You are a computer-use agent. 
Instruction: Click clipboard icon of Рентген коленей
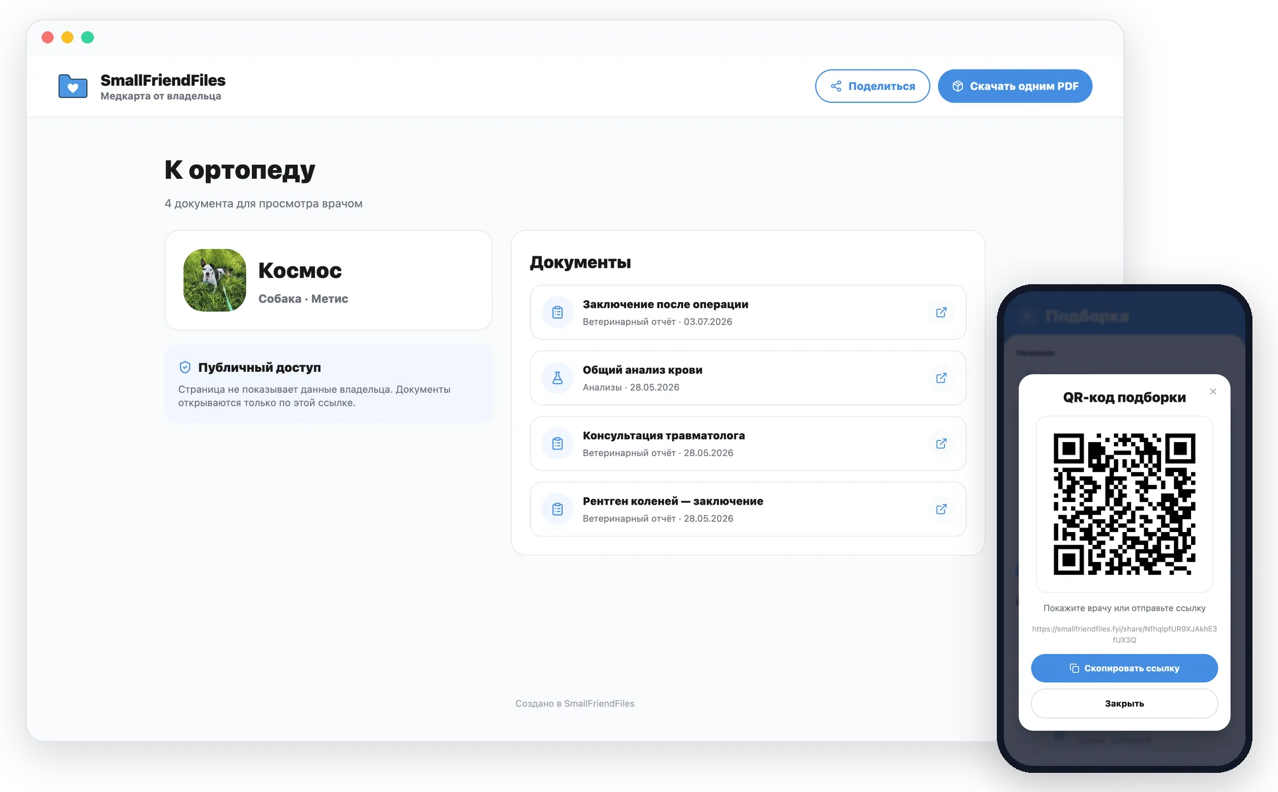point(557,509)
